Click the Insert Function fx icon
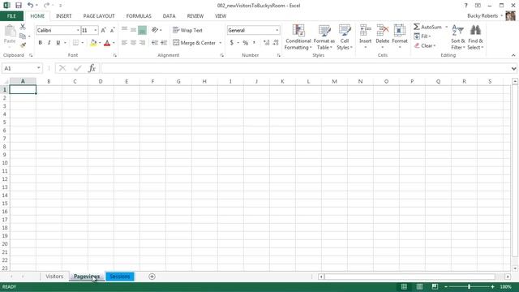The height and width of the screenshot is (292, 519). pyautogui.click(x=92, y=68)
